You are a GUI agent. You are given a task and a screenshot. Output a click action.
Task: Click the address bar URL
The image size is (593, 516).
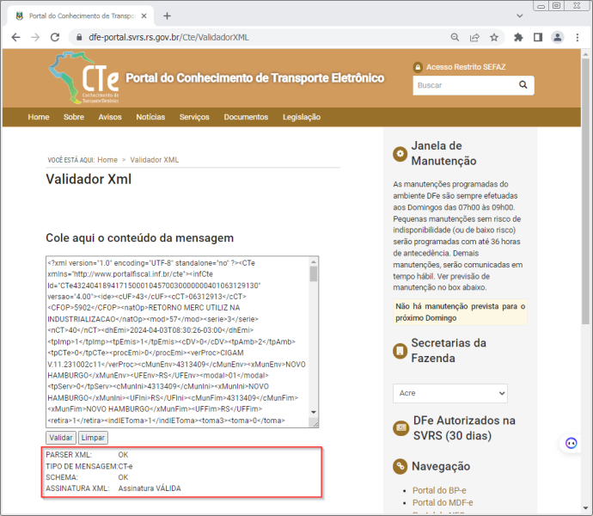click(x=168, y=37)
